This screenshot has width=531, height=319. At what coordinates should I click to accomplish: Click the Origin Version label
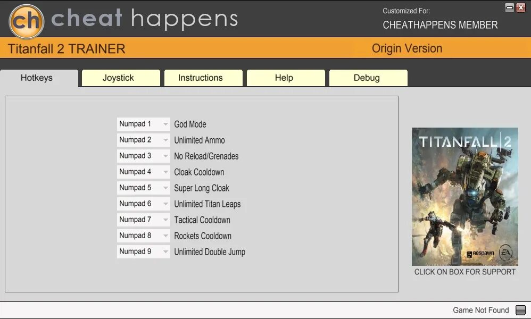406,48
